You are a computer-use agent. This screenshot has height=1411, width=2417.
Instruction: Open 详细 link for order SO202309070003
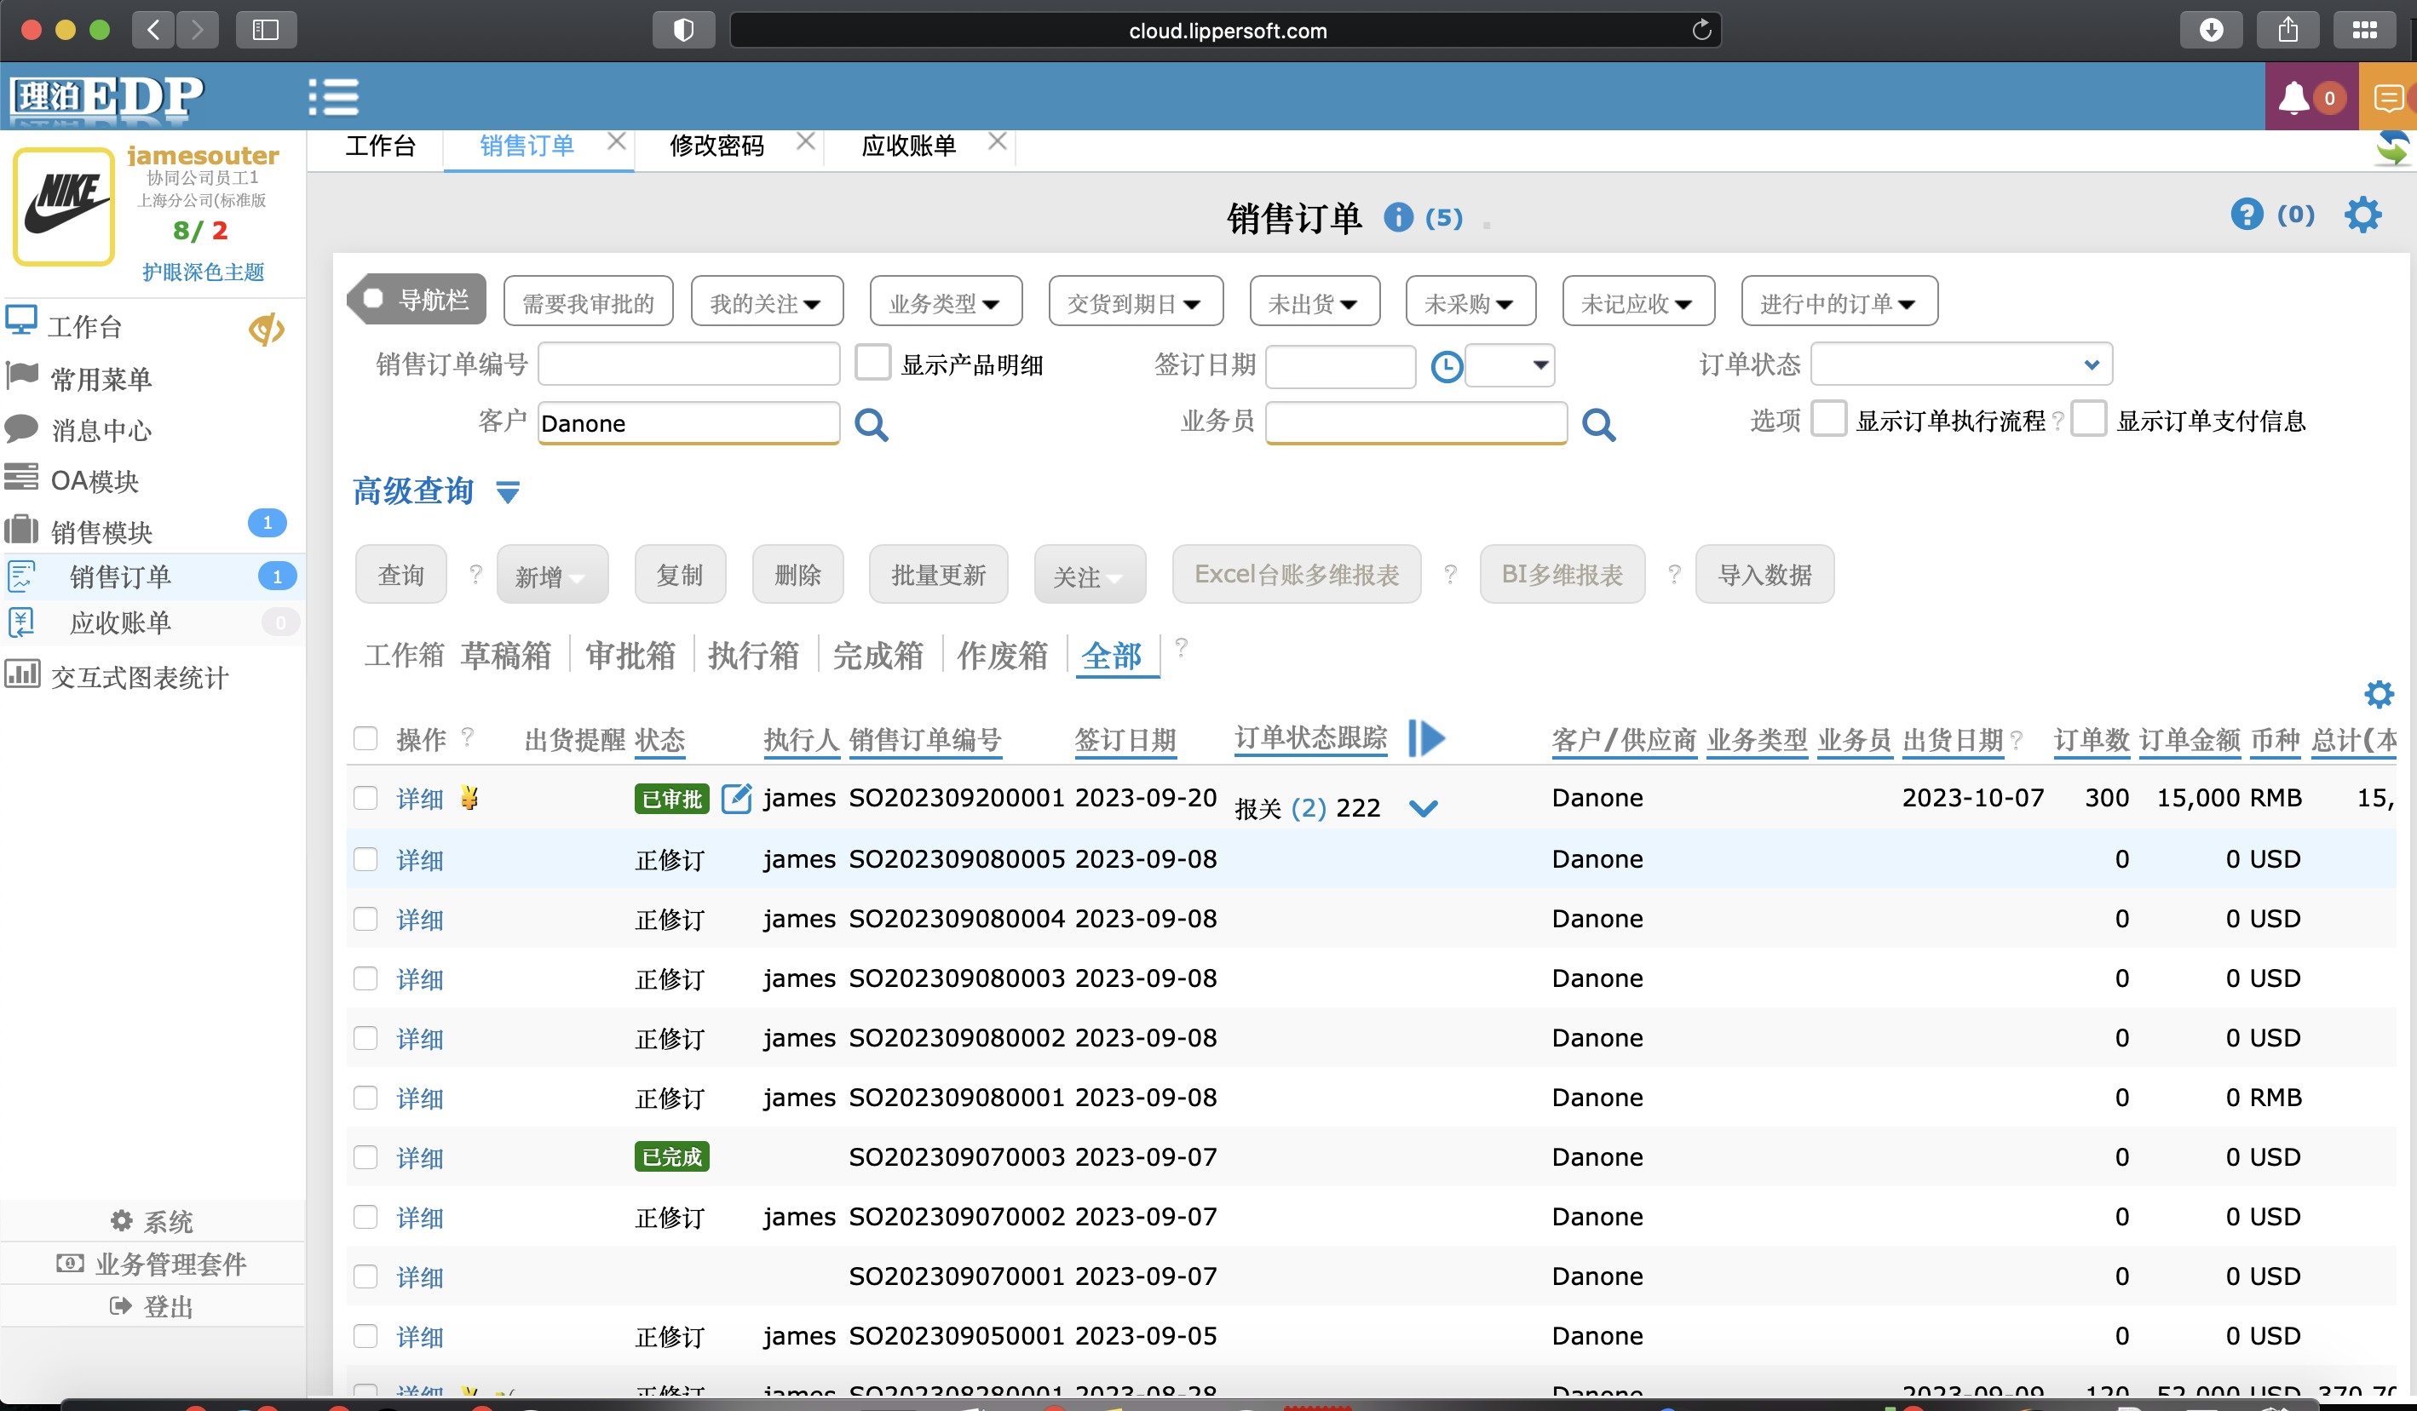420,1158
